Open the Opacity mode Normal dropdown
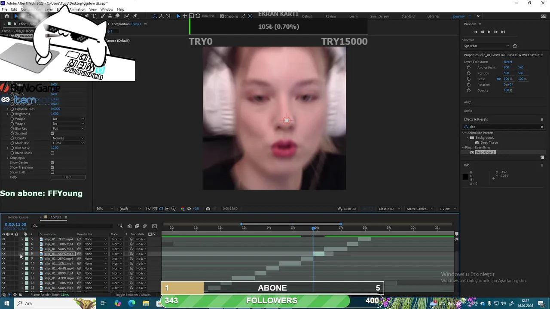 point(68,138)
